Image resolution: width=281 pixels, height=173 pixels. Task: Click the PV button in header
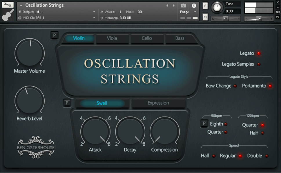278,17
